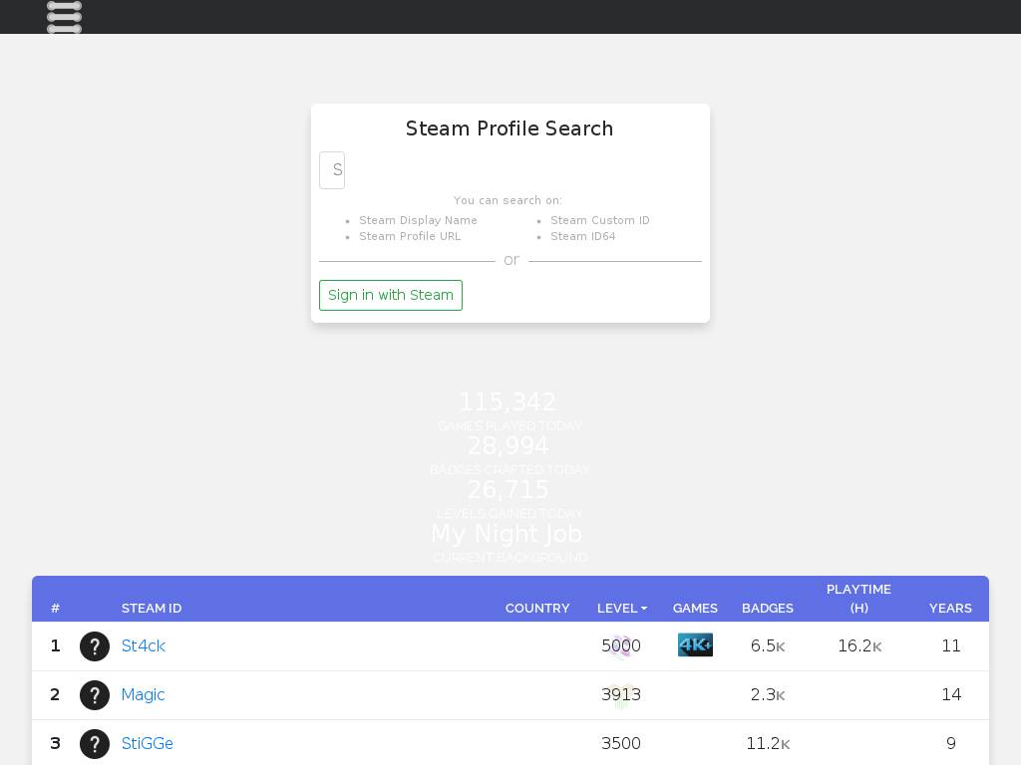Click the 4K+ games badge icon
The width and height of the screenshot is (1021, 765).
695,645
